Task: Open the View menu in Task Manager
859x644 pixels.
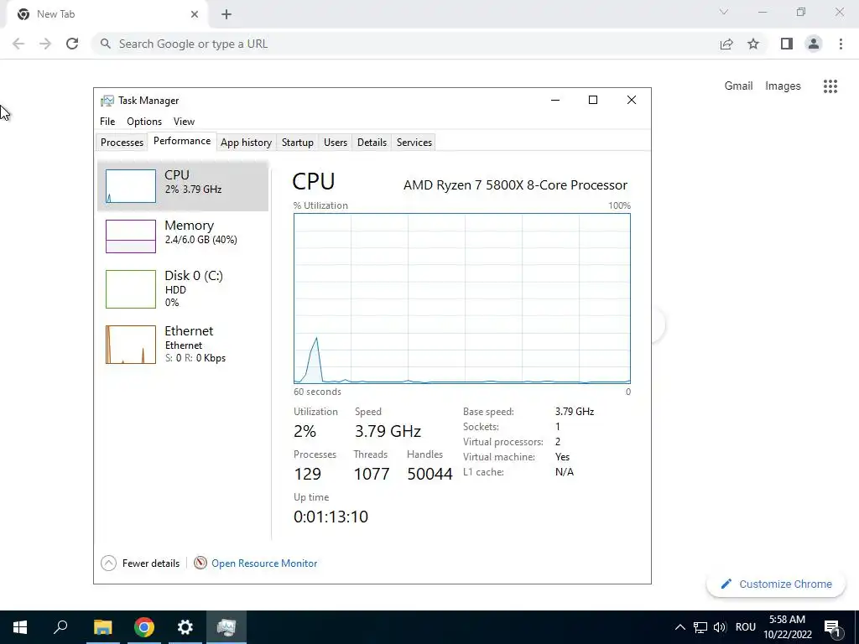Action: point(184,122)
